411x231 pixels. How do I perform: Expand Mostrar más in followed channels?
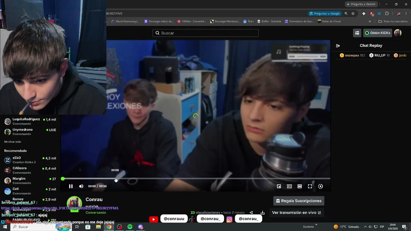tap(13, 142)
